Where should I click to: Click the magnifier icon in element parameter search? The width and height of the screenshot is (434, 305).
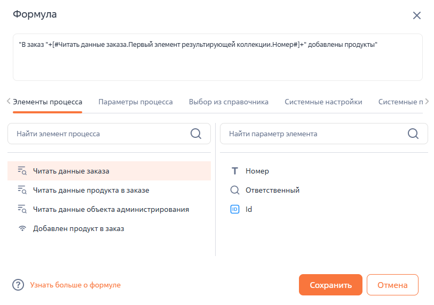(x=413, y=134)
